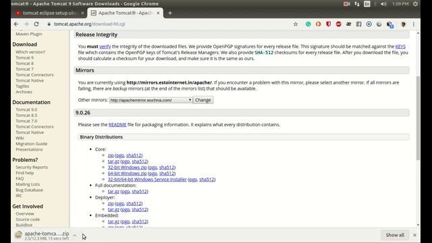432x243 pixels.
Task: Bookmark this page with the star icon
Action: [x=296, y=24]
